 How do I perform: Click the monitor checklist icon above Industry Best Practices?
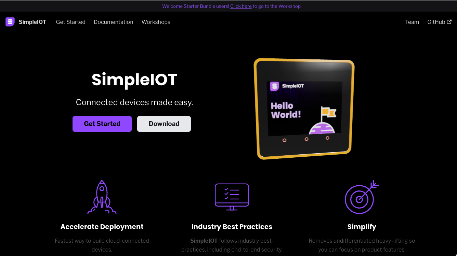click(x=232, y=197)
